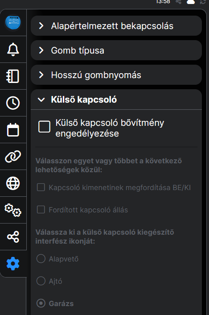The height and width of the screenshot is (315, 209).
Task: Select the blue settings gear icon
Action: (x=13, y=264)
